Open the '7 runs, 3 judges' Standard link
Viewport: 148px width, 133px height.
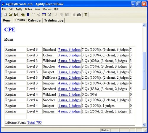coord(69,50)
